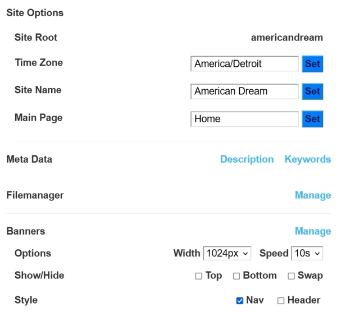The image size is (337, 312).
Task: Click the Banners section heading
Action: click(x=26, y=231)
